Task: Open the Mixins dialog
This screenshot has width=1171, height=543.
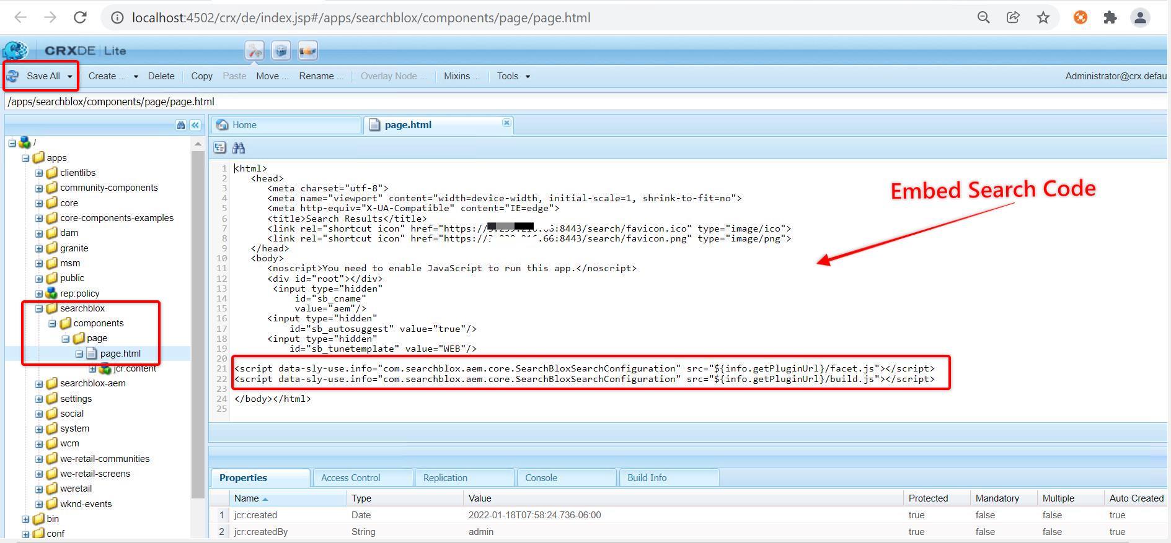Action: (x=462, y=76)
